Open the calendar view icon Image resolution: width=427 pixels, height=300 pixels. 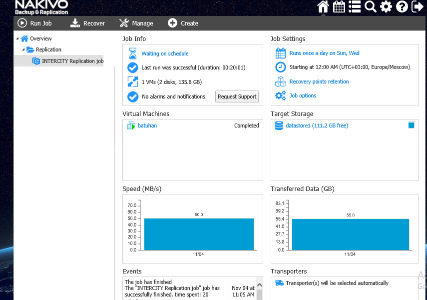[339, 6]
